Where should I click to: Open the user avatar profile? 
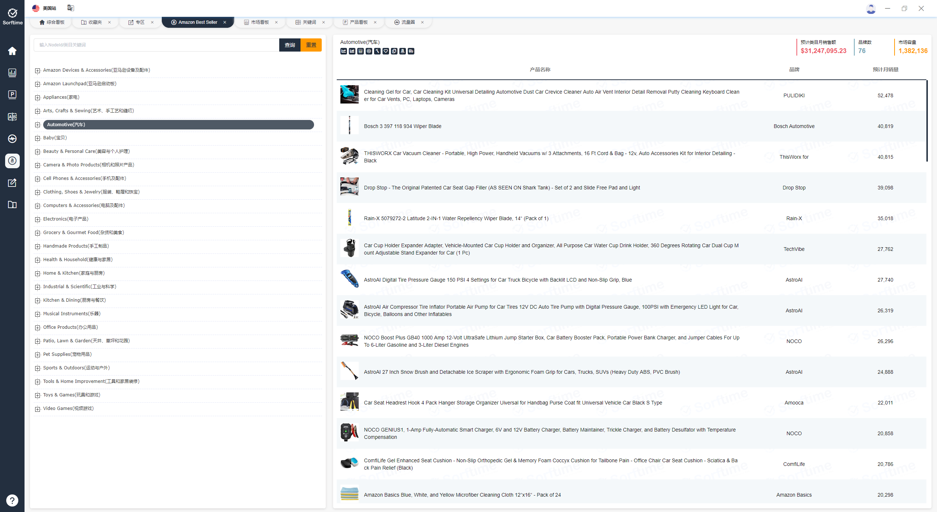point(871,8)
